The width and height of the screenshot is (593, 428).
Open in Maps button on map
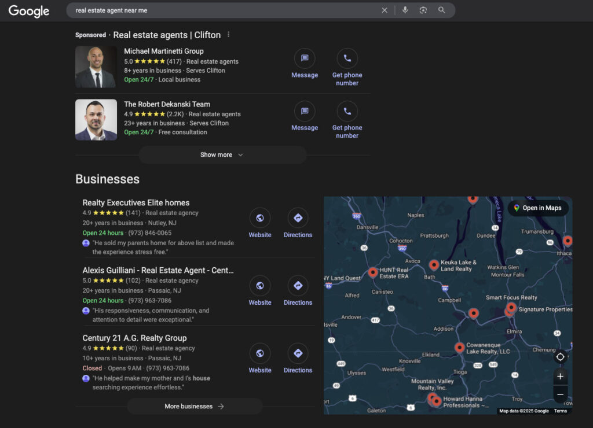[x=538, y=208]
